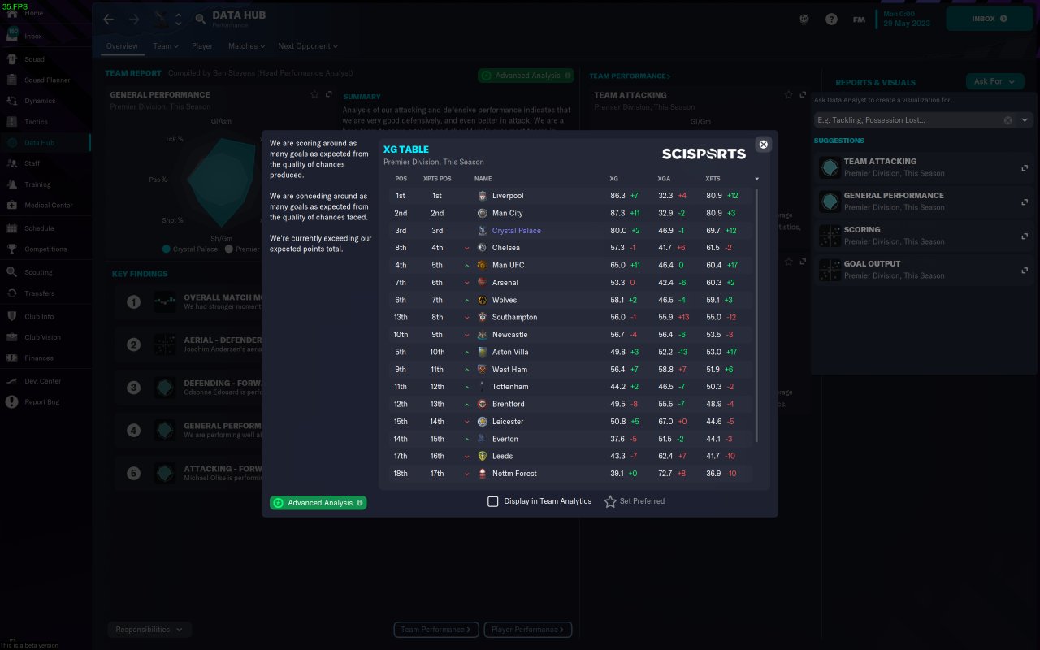Viewport: 1040px width, 650px height.
Task: Open Club Info in the sidebar
Action: tap(39, 316)
